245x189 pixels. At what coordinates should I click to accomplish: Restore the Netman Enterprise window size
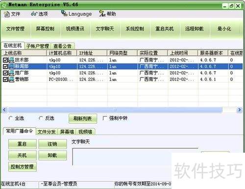point(231,6)
